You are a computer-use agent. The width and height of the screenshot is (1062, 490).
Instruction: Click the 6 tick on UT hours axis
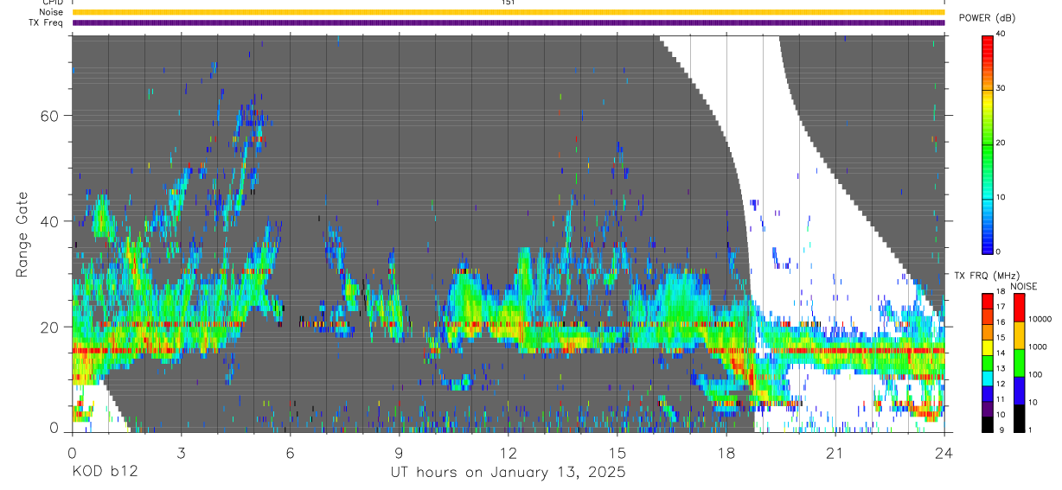click(x=290, y=453)
